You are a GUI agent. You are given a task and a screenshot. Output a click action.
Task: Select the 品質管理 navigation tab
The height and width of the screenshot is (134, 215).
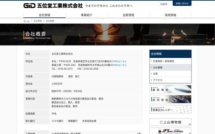(128, 15)
